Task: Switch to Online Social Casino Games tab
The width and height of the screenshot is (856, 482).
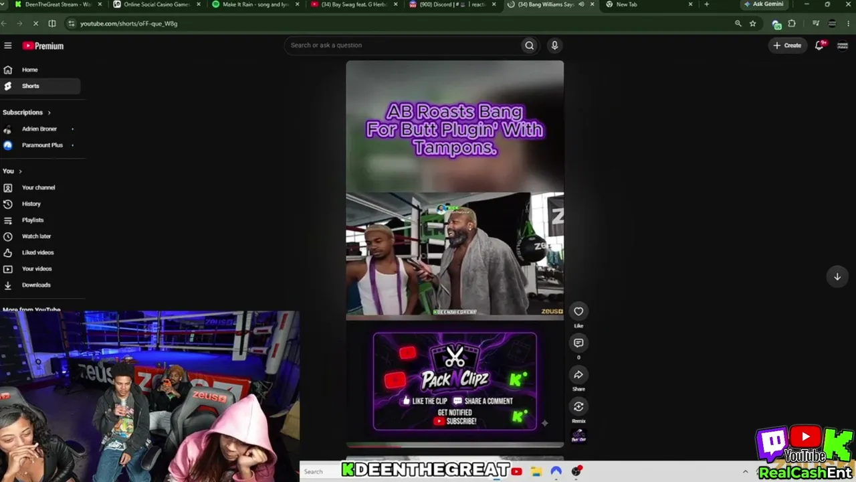Action: click(156, 4)
